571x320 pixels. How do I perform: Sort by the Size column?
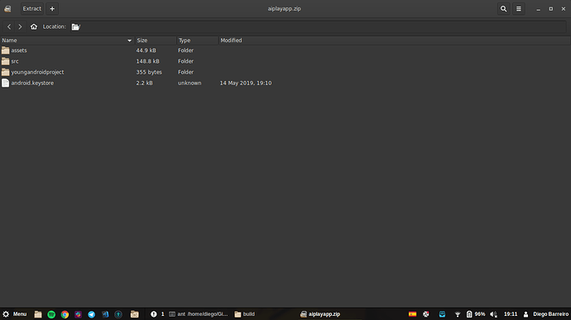pos(156,41)
